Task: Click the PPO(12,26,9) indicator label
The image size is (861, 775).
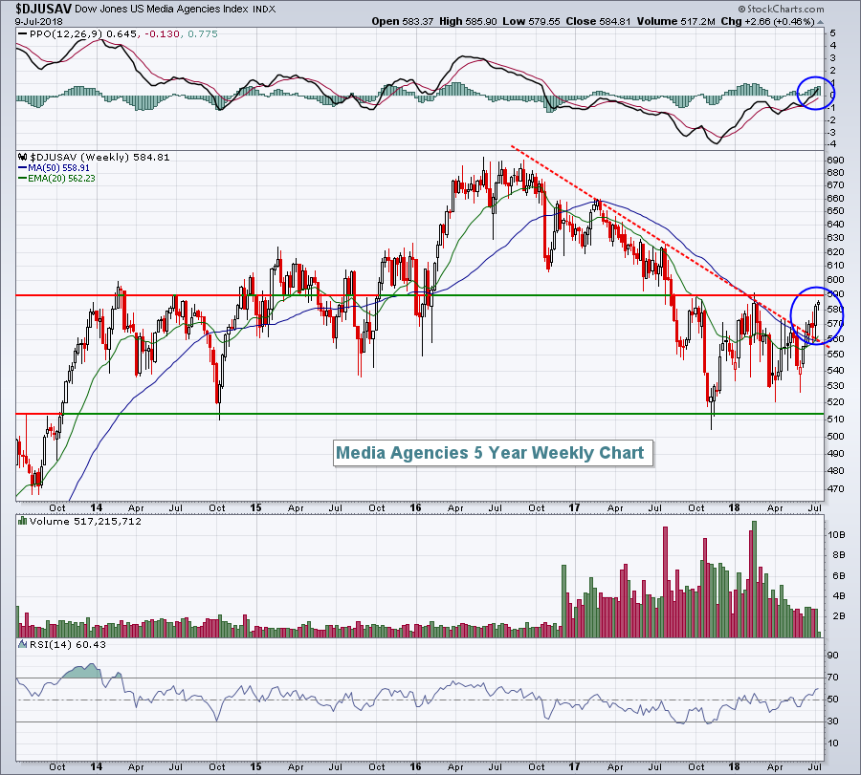Action: [x=66, y=34]
